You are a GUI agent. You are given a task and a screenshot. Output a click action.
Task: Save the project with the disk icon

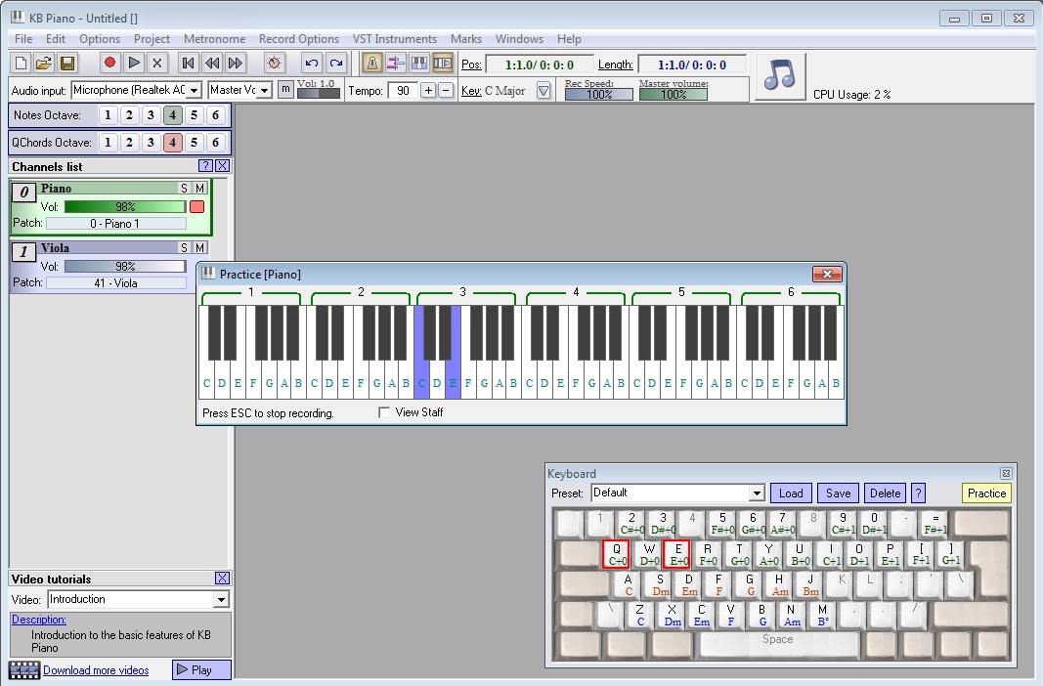pyautogui.click(x=65, y=63)
